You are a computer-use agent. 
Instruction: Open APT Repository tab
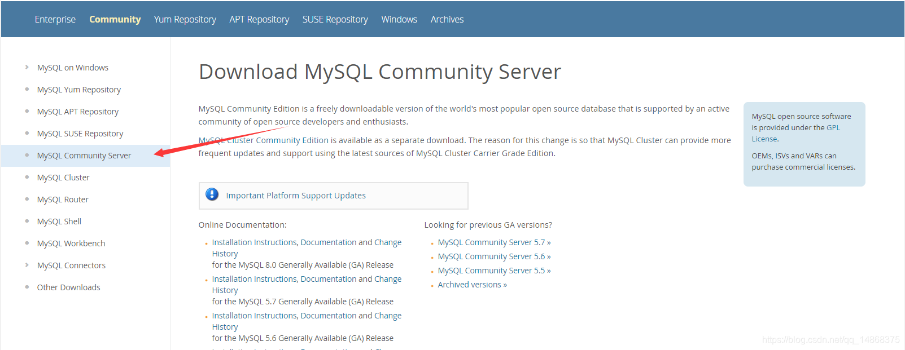tap(259, 19)
